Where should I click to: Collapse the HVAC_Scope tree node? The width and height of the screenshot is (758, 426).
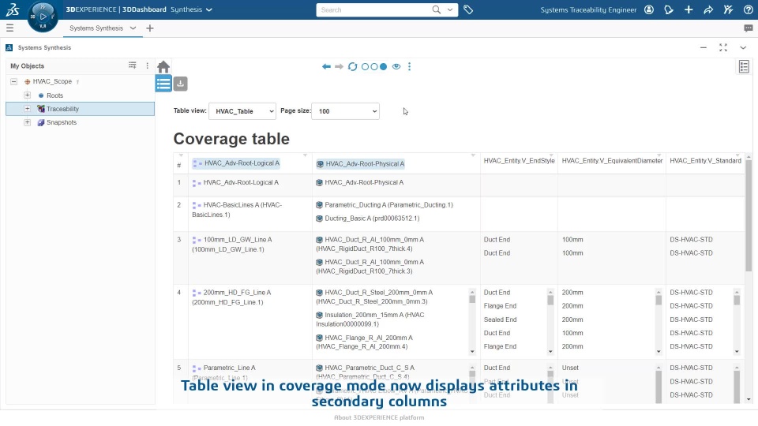tap(14, 81)
